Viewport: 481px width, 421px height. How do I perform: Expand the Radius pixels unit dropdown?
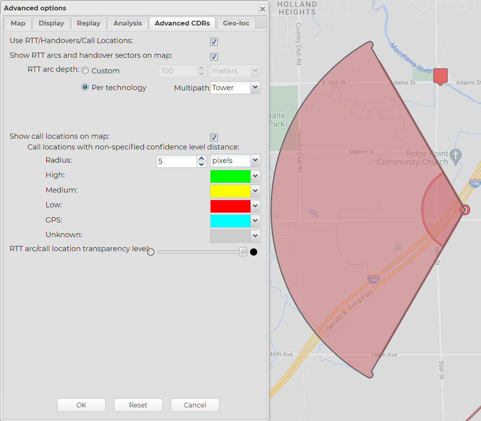[x=255, y=161]
